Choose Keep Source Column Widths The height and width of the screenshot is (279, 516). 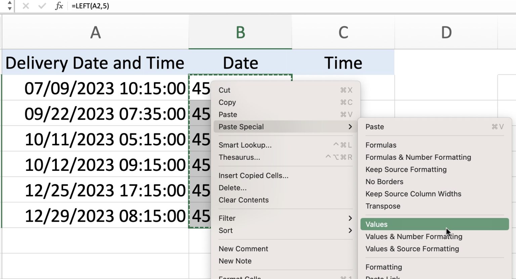[413, 194]
